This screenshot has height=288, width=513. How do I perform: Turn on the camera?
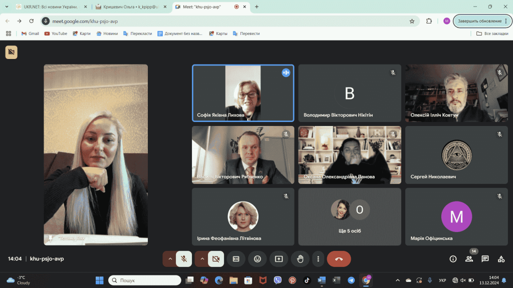coord(216,259)
